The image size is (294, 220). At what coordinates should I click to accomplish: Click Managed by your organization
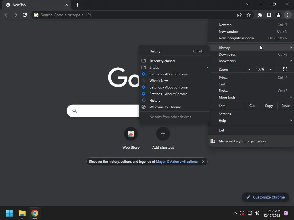pyautogui.click(x=251, y=141)
